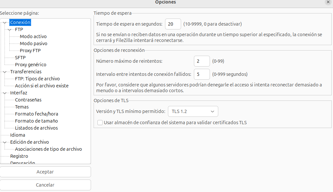
Task: Select Contraseñas under Interfaz
Action: tap(28, 100)
